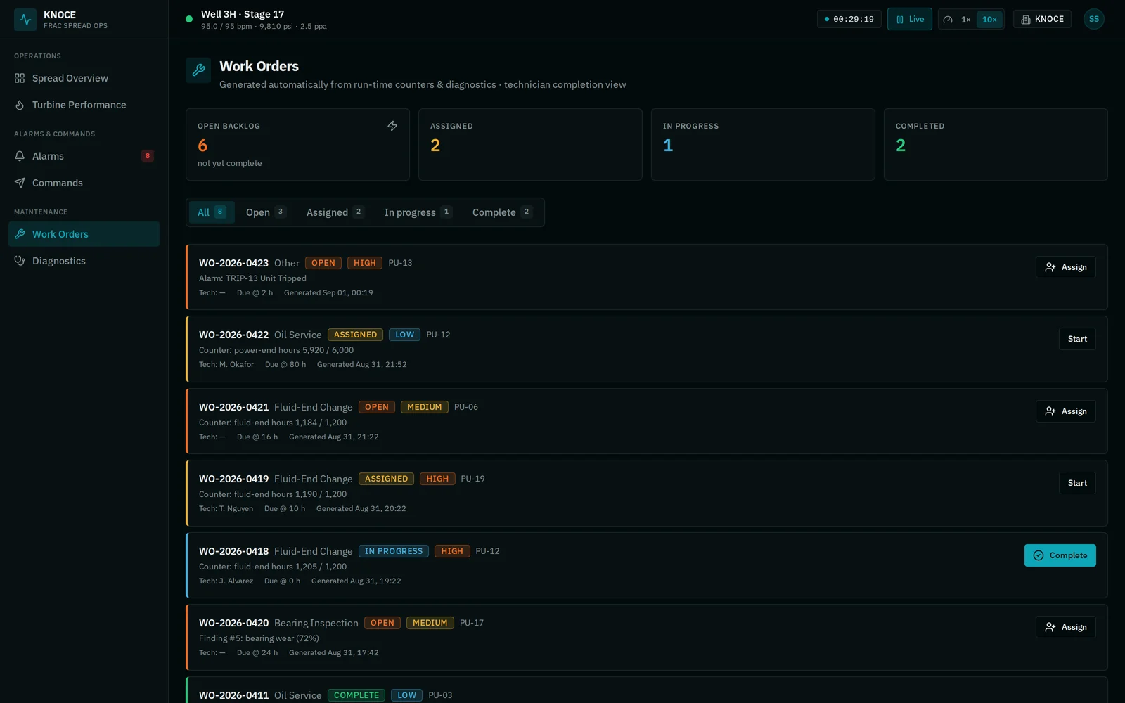Click the 00:29:19 elapsed timer
The height and width of the screenshot is (703, 1125).
pos(849,19)
